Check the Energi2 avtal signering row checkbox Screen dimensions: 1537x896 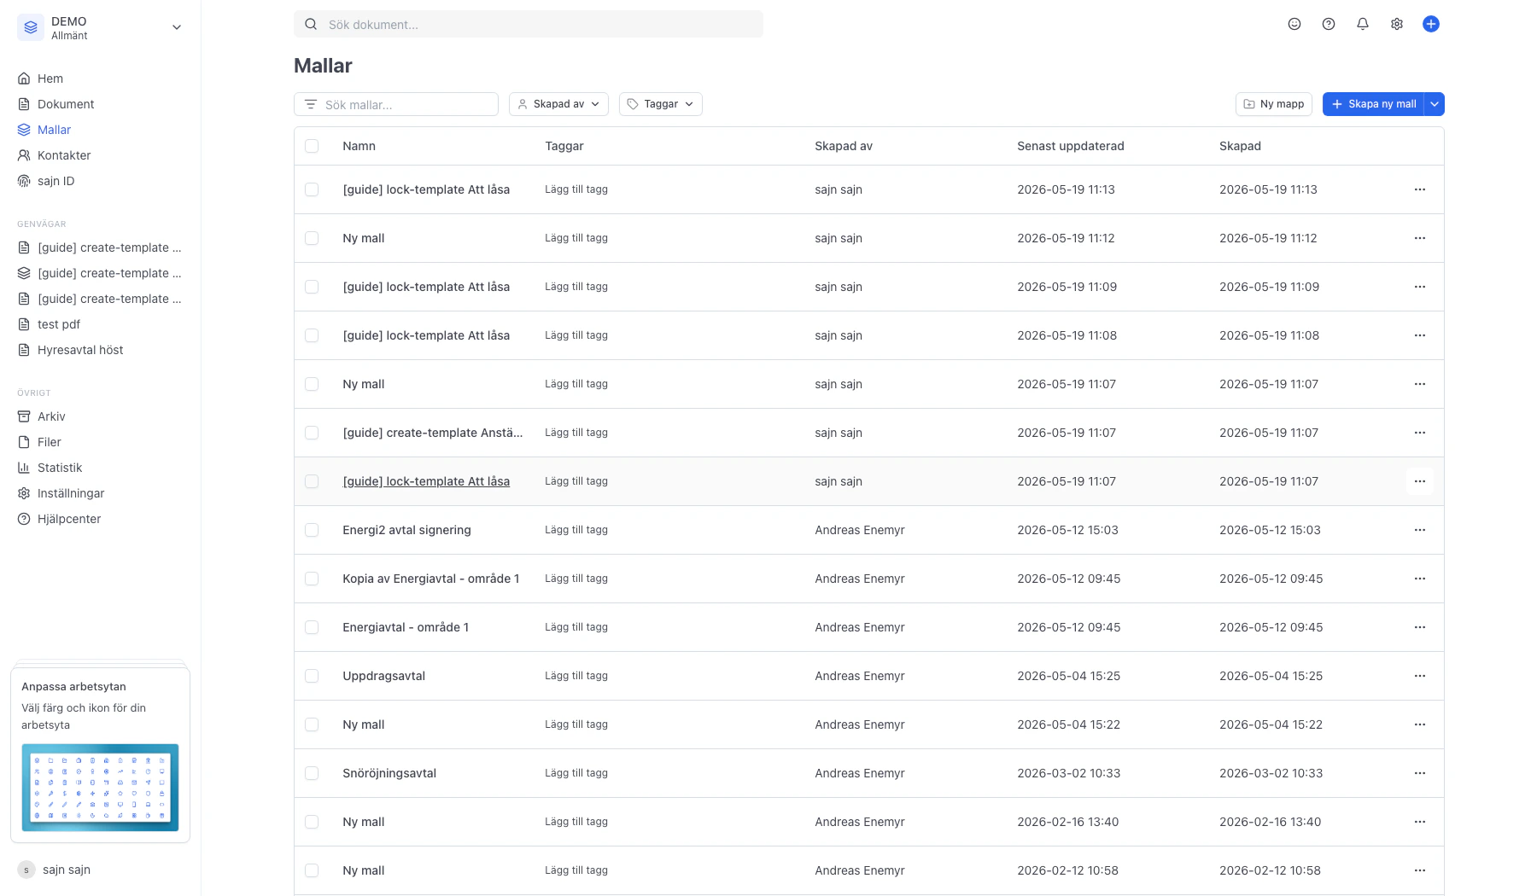click(x=312, y=530)
